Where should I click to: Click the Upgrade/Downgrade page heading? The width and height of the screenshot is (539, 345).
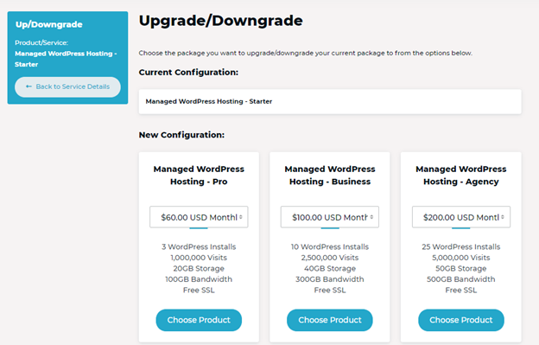[220, 21]
